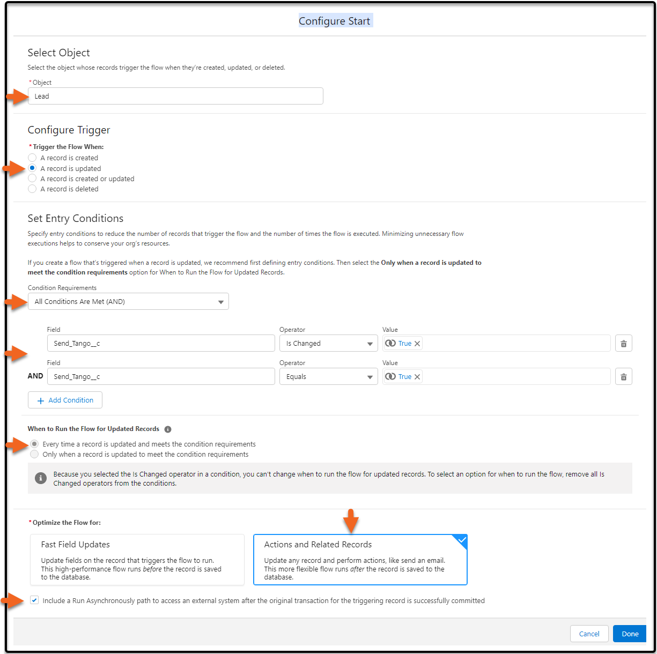Screen dimensions: 657x654
Task: Click the Done button
Action: pos(629,634)
